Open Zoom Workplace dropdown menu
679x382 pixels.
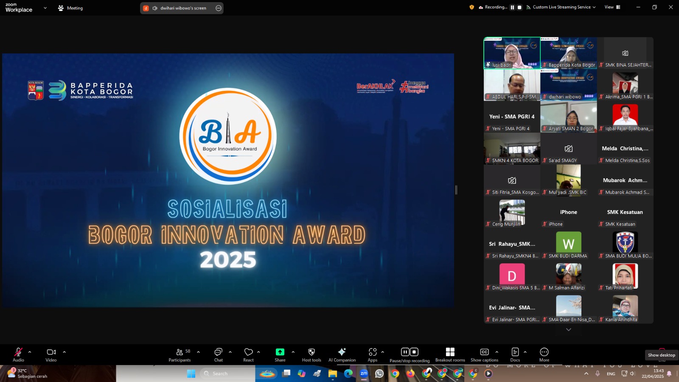[45, 8]
